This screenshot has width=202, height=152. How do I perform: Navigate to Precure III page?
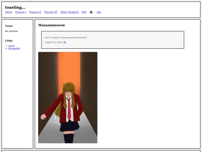click(x=51, y=12)
